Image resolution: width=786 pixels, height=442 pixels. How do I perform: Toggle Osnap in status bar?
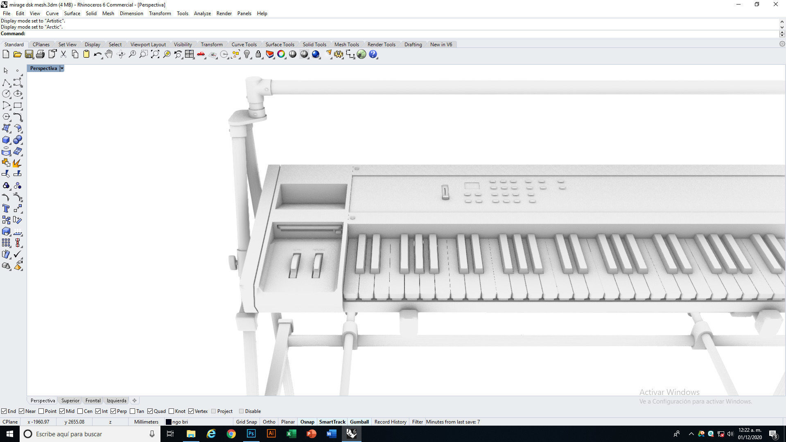click(307, 422)
